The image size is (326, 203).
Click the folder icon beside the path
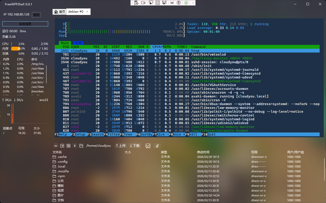[81, 146]
